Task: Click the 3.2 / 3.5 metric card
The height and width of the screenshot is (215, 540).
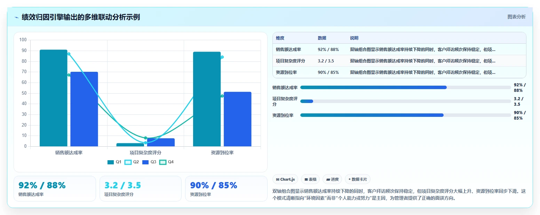Action: point(141,189)
